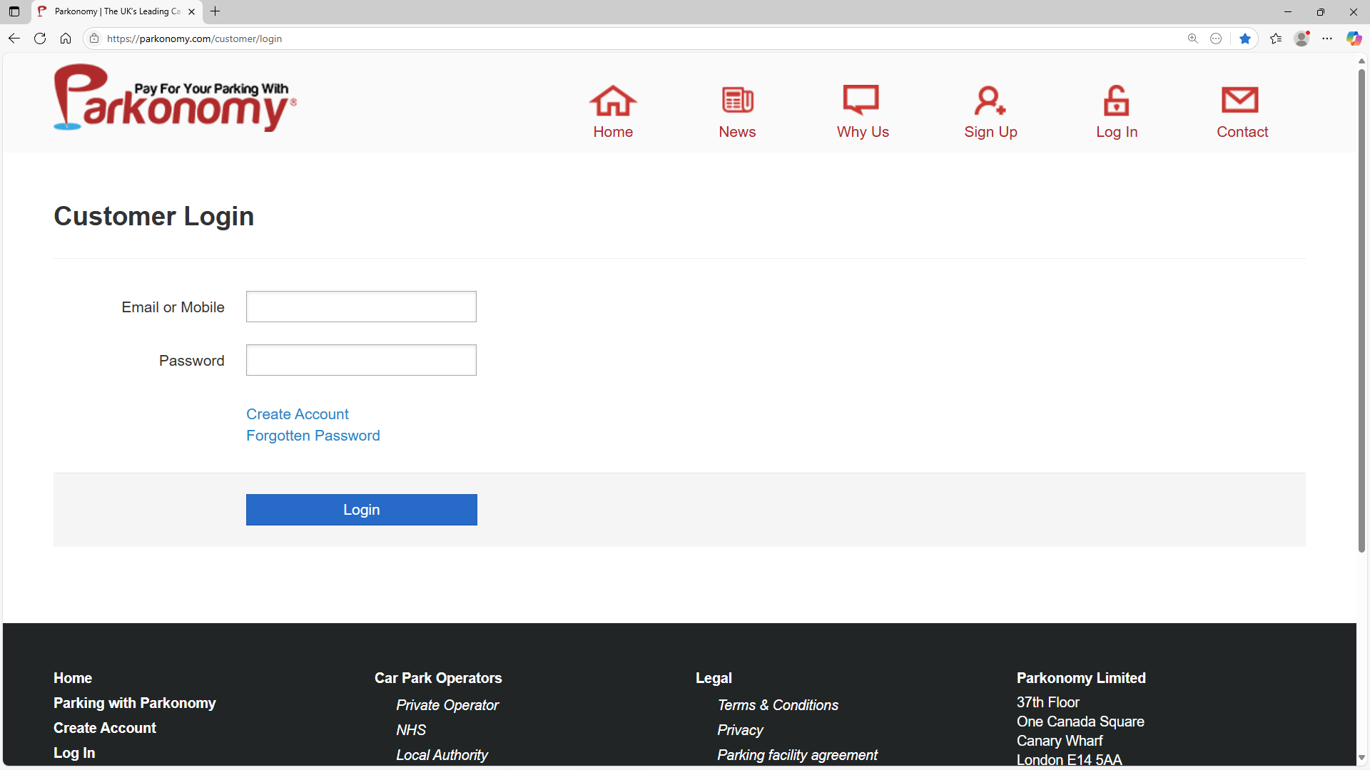Screen dimensions: 1370x770
Task: Open footer Parking with Parkonomy link
Action: tap(135, 703)
